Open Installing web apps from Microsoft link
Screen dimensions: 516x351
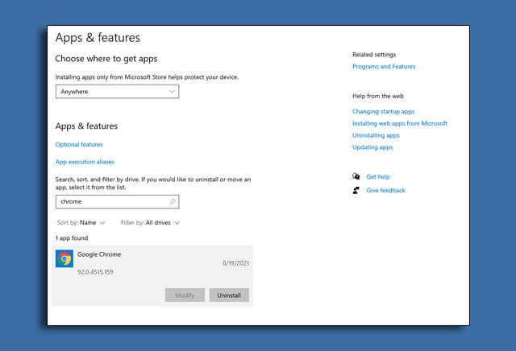click(399, 123)
